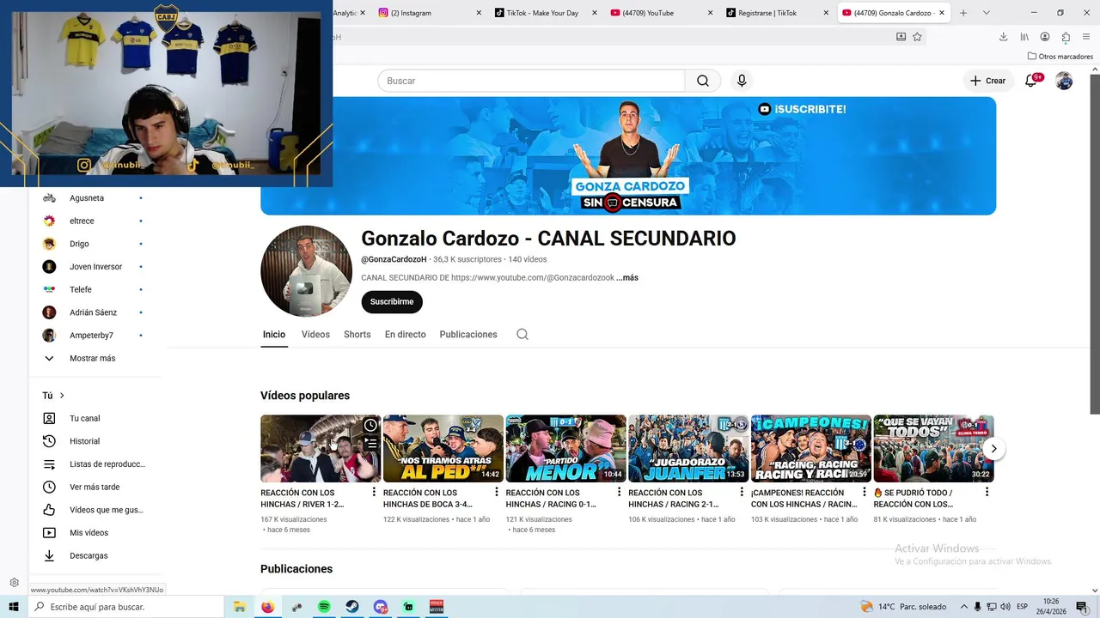Open list all tabs dropdown
Screen dimensions: 1100x618
pyautogui.click(x=986, y=13)
